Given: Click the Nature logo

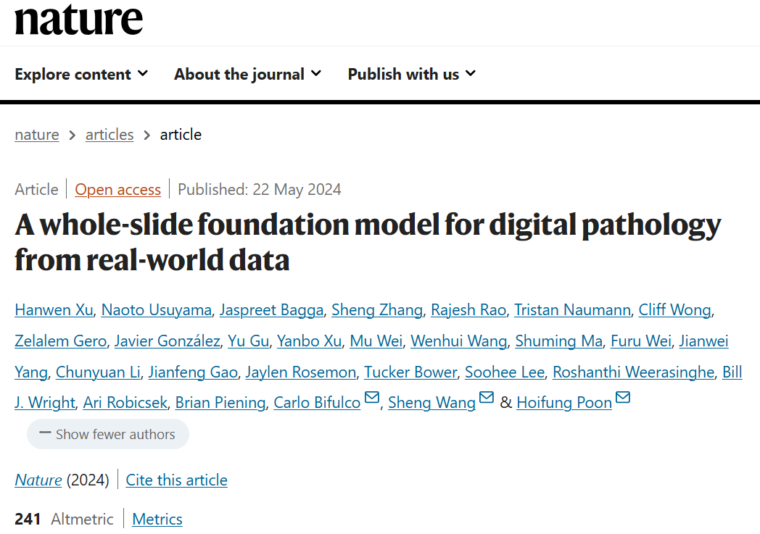Looking at the screenshot, I should pyautogui.click(x=78, y=20).
